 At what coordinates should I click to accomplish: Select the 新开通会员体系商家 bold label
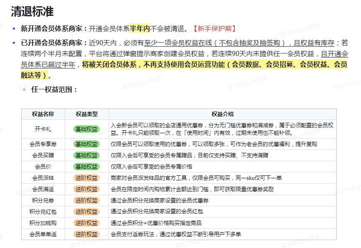[51, 28]
